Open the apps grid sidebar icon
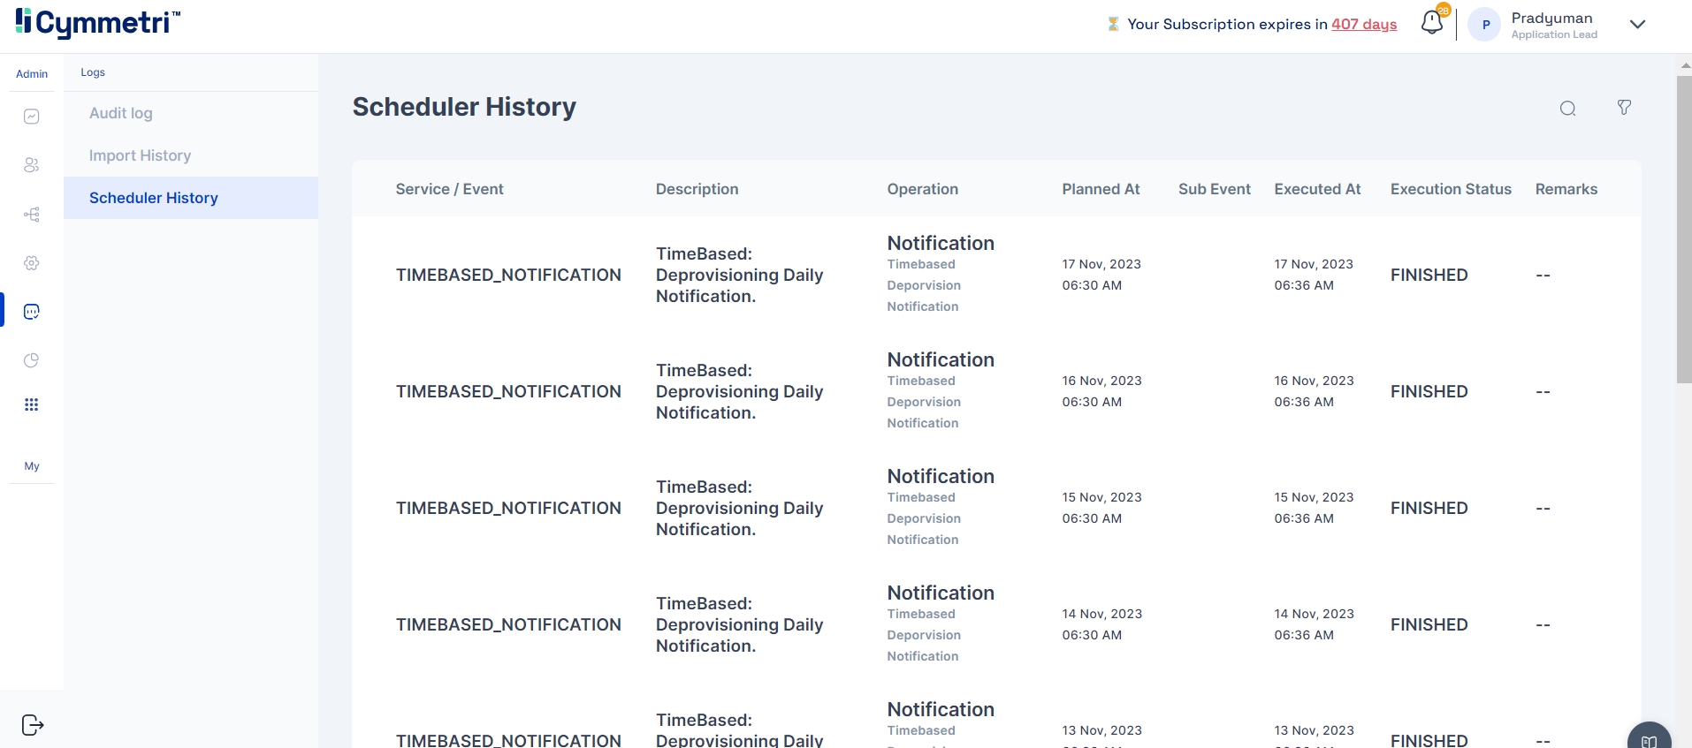The image size is (1692, 748). [x=32, y=404]
